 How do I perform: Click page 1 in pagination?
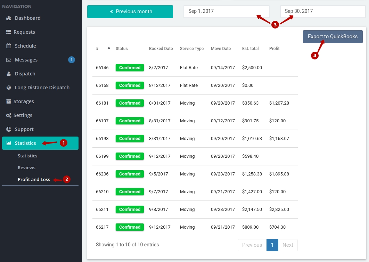click(272, 245)
